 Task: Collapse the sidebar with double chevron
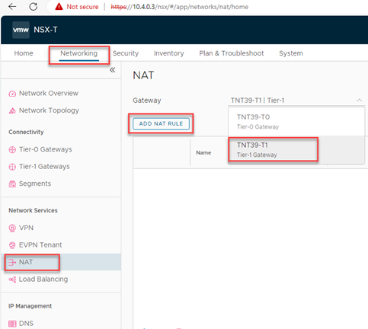pyautogui.click(x=112, y=70)
